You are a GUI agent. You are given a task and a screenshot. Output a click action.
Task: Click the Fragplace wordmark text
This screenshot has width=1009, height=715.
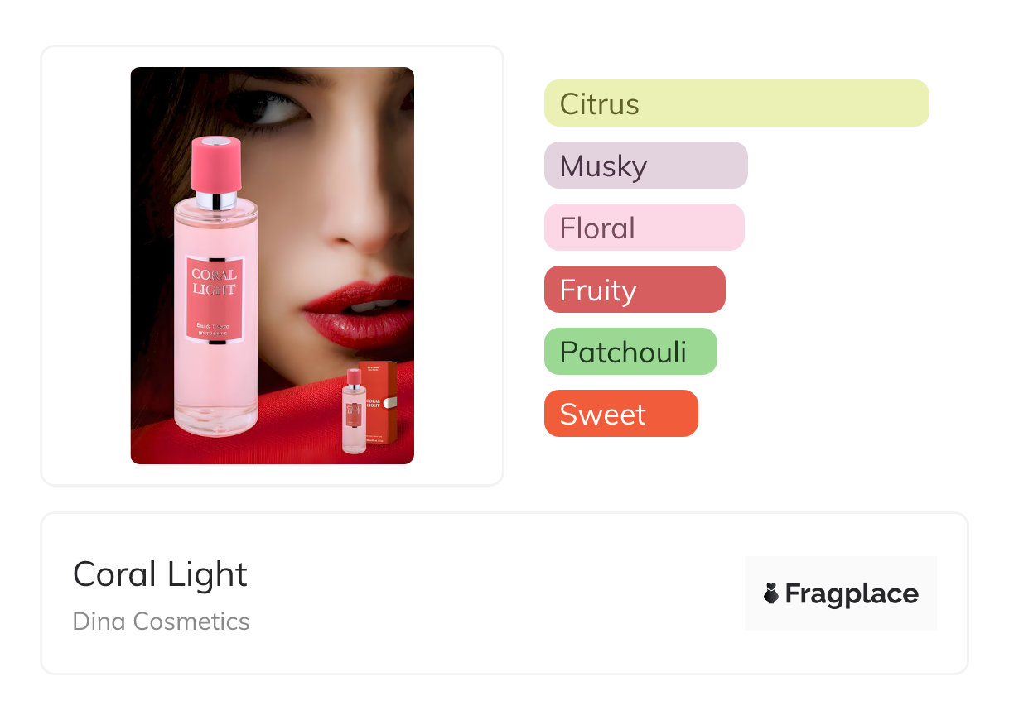point(852,594)
